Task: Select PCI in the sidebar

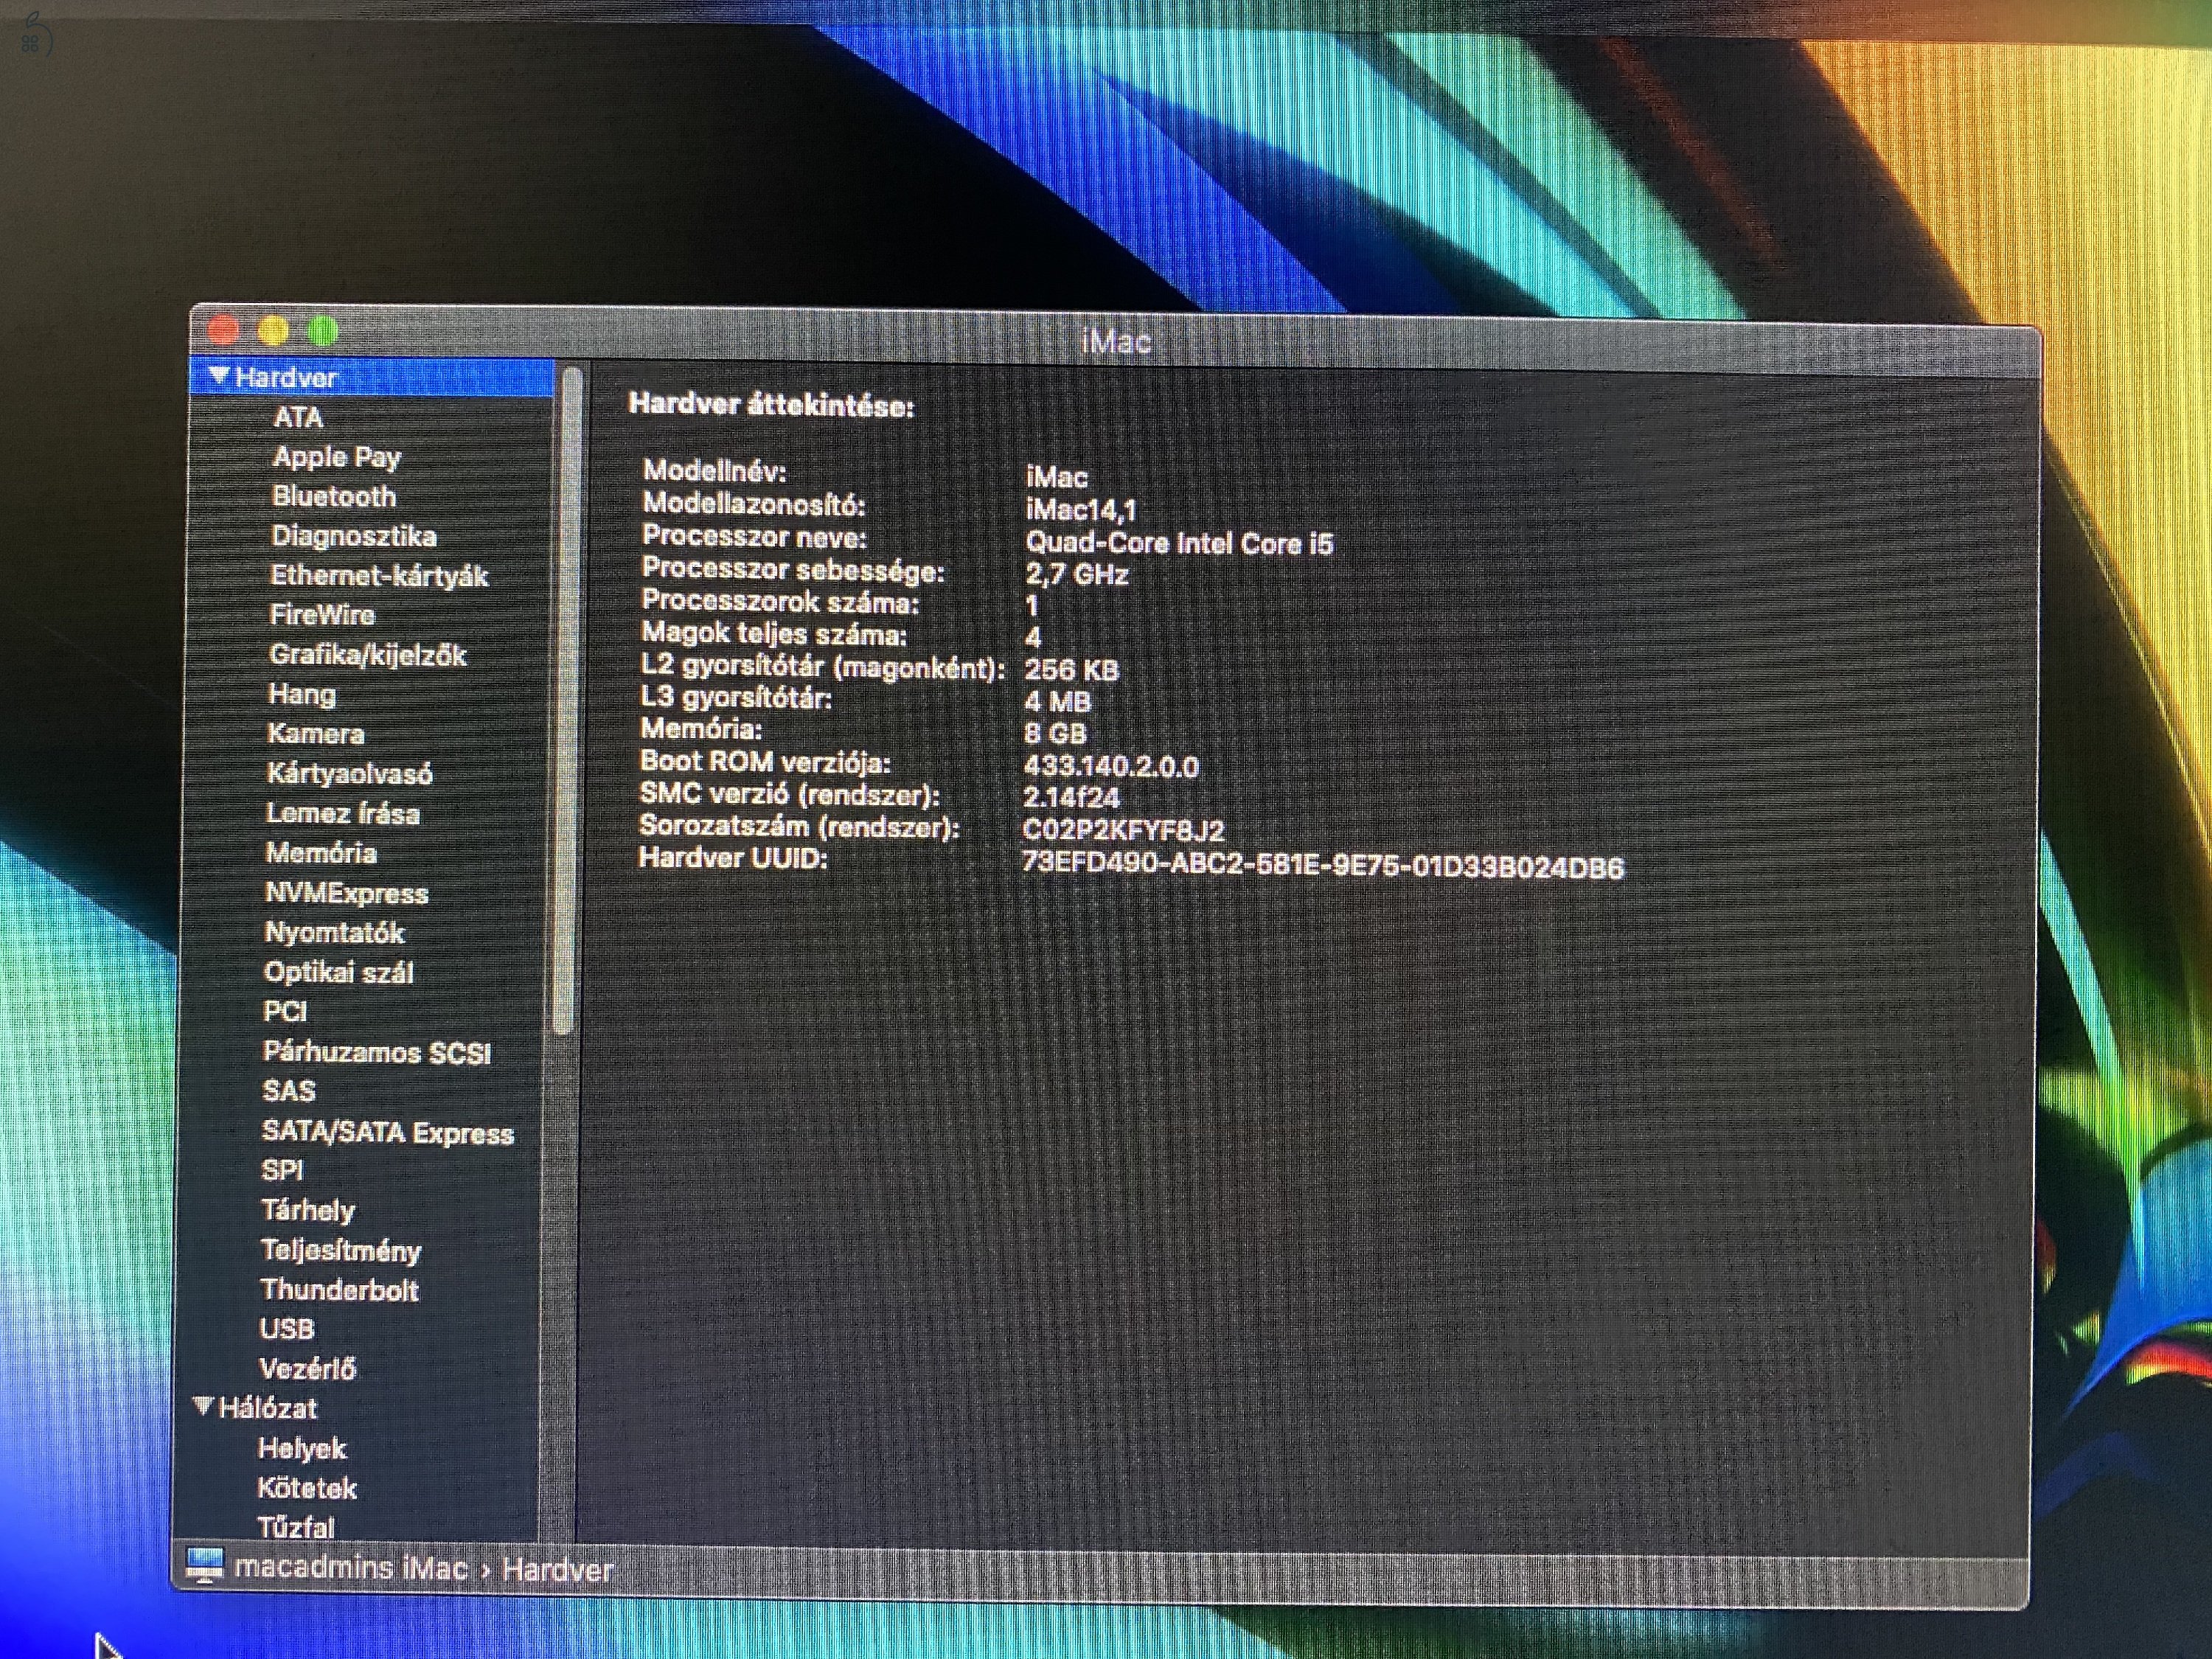Action: point(285,1011)
